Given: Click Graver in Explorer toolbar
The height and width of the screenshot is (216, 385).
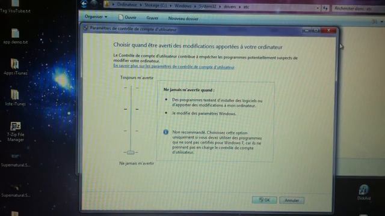Looking at the screenshot, I should [152, 18].
